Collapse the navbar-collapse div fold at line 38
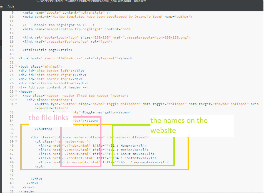The image size is (264, 193). tap(16, 137)
